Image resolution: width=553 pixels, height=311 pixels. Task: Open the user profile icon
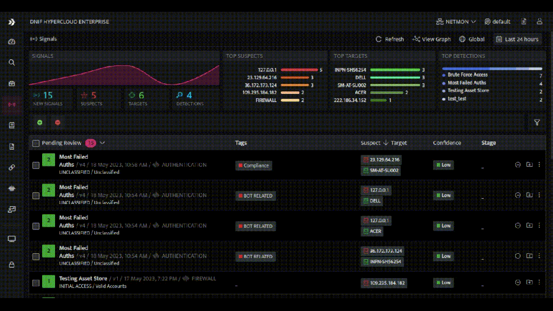pos(539,22)
